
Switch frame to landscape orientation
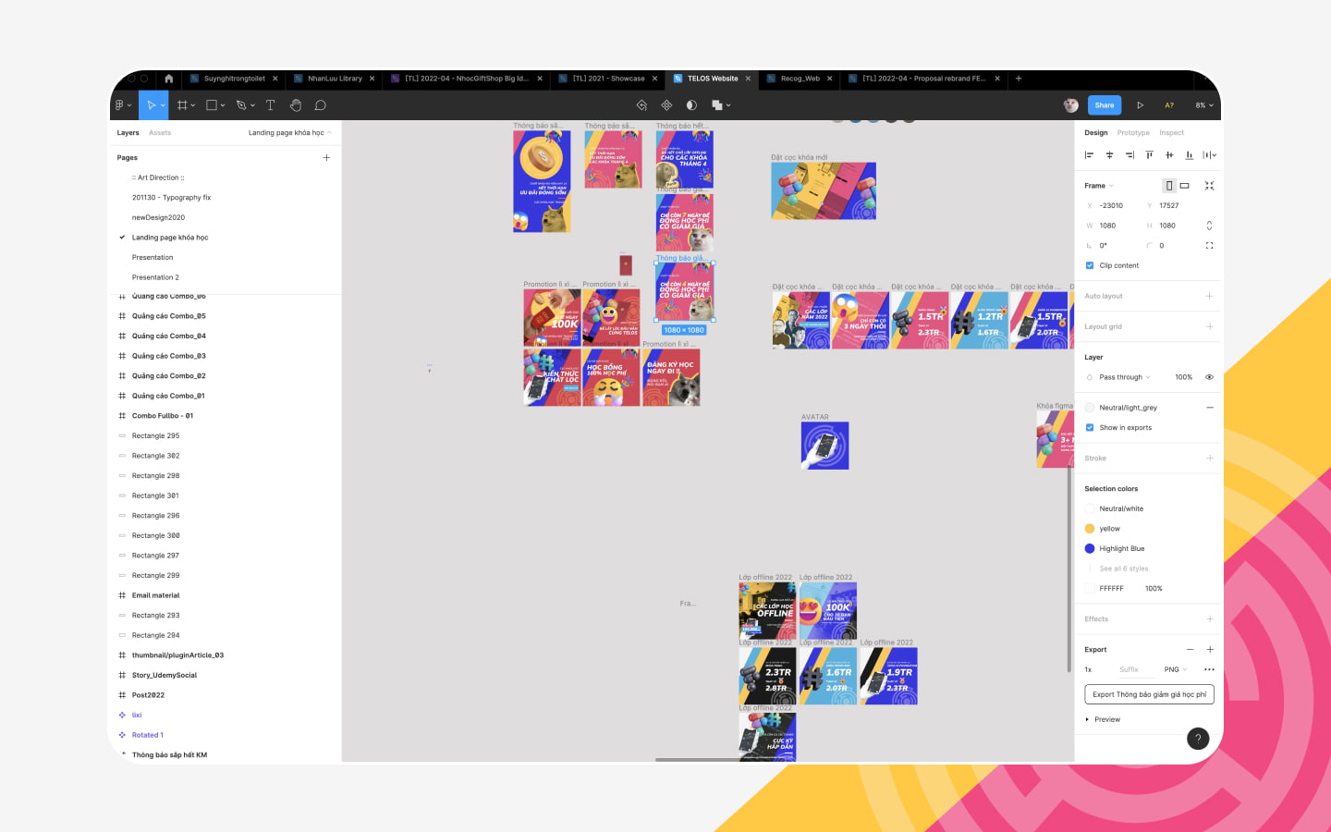[x=1185, y=186]
